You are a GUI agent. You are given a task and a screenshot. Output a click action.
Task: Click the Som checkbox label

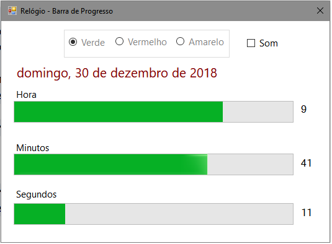tap(269, 43)
